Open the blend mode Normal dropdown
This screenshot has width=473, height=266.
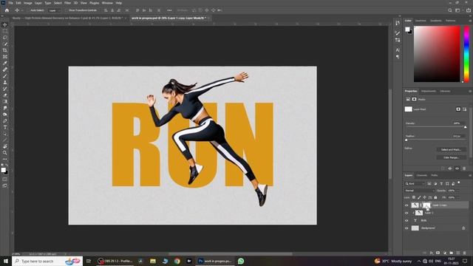click(x=419, y=191)
